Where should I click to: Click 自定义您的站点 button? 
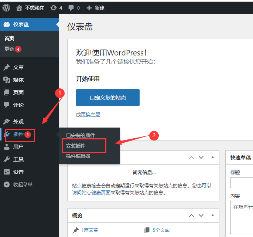coord(108,98)
